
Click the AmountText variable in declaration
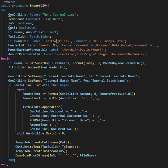[35, 32]
